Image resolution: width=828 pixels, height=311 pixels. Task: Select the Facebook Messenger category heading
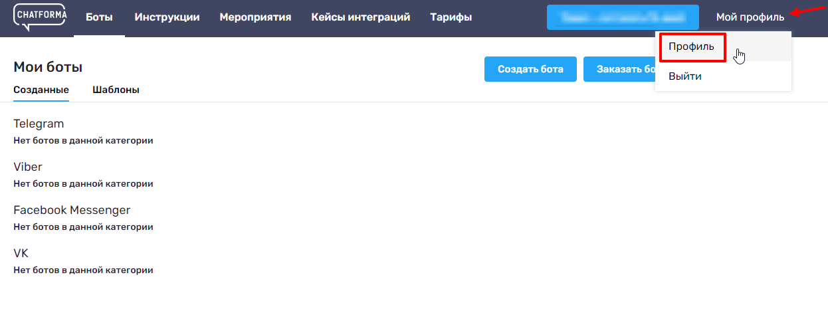coord(72,210)
